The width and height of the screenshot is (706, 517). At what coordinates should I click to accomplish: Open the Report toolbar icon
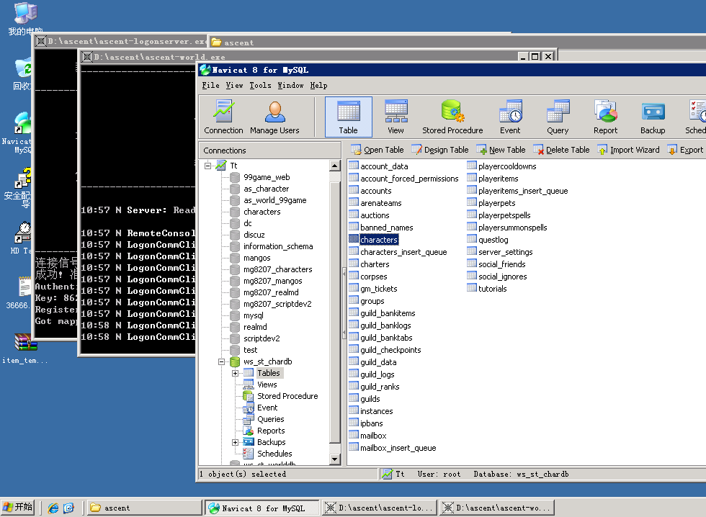point(606,117)
